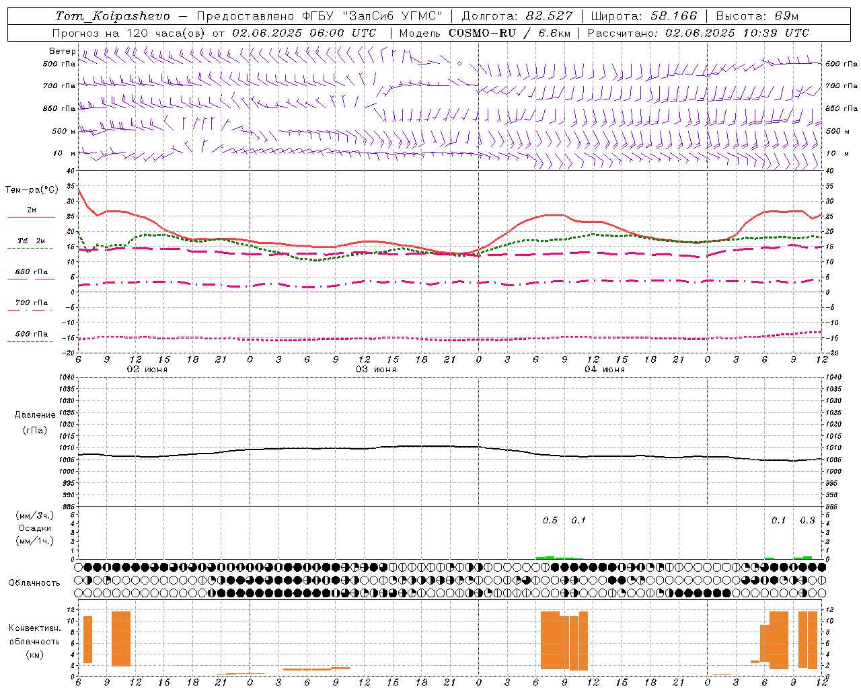Select the 0.3 precipitation amount value
Viewport: 861px width, 688px height.
tap(807, 520)
